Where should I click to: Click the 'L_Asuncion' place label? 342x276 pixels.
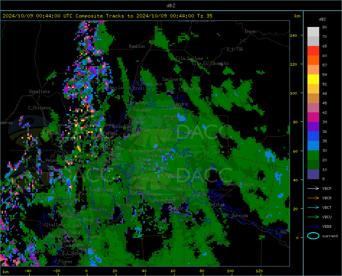(190, 88)
